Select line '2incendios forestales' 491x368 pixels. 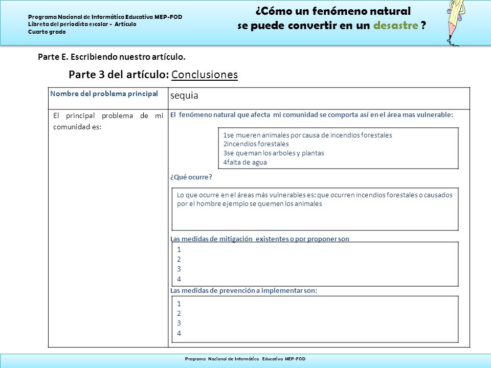256,144
